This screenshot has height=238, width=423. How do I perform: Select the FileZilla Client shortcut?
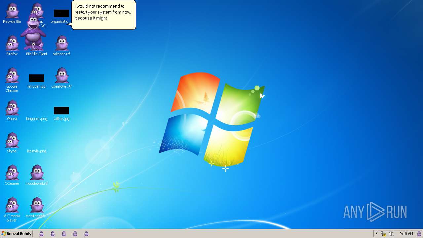[x=37, y=54]
